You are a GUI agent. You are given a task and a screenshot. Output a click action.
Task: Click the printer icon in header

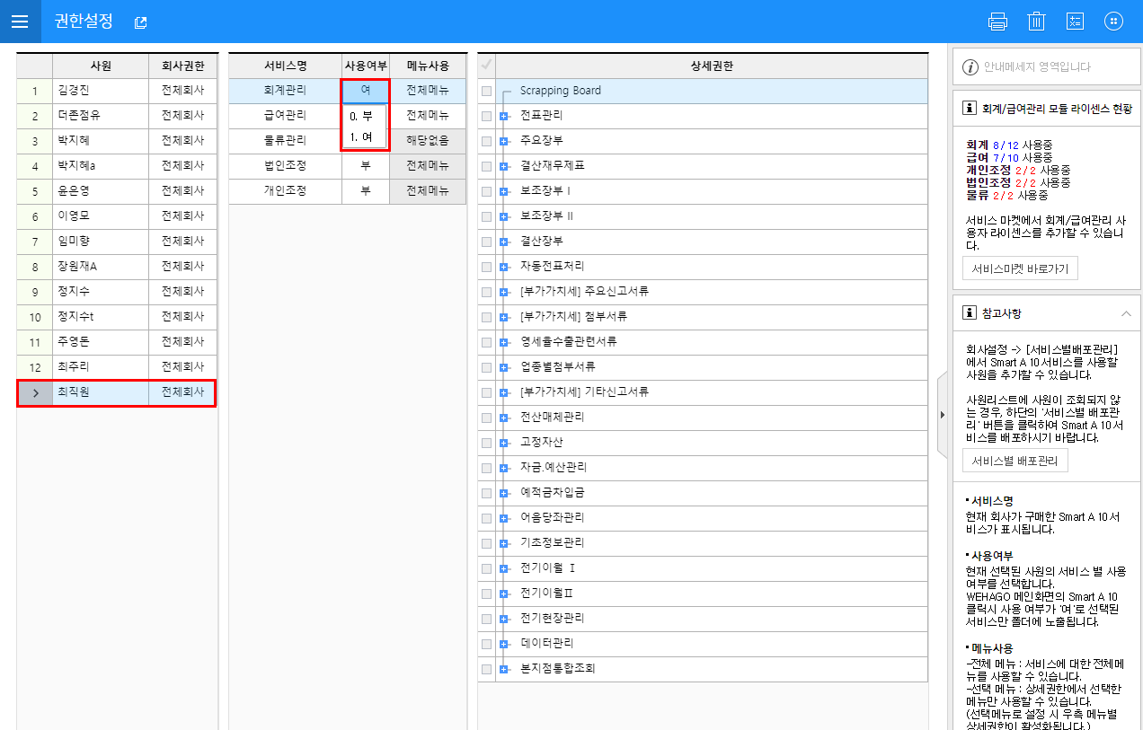click(x=997, y=22)
